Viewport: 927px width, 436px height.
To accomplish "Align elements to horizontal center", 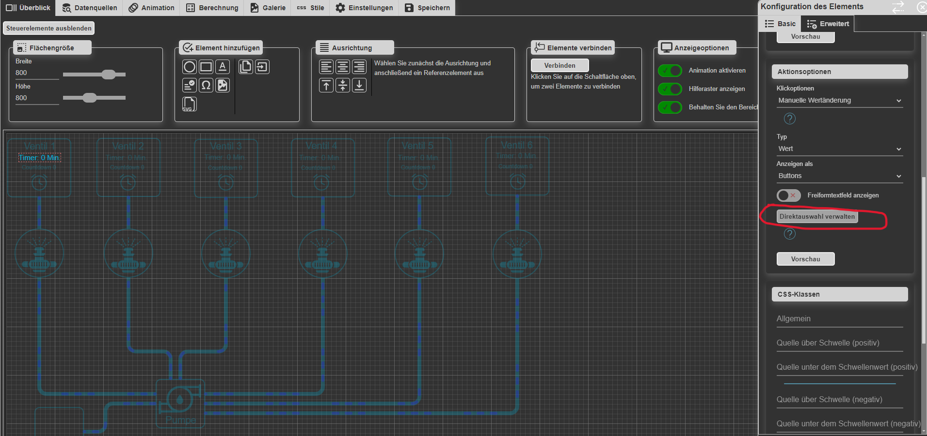I will [x=343, y=67].
